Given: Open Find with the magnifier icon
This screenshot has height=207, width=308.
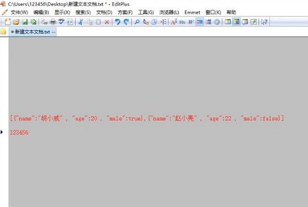Looking at the screenshot, I should [x=137, y=22].
